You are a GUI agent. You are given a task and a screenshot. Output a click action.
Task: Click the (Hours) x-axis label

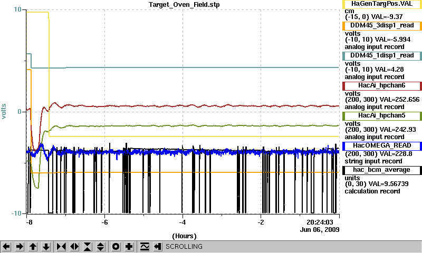(x=184, y=236)
